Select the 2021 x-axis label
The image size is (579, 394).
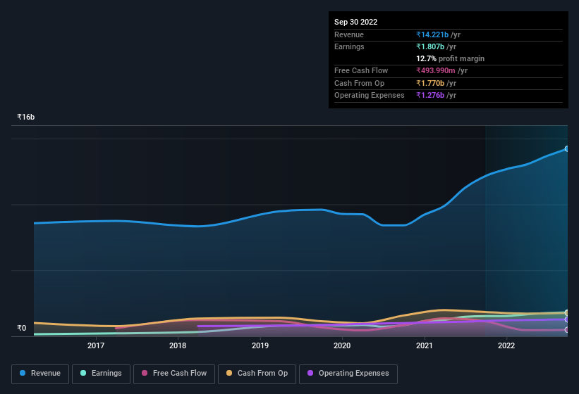point(425,345)
